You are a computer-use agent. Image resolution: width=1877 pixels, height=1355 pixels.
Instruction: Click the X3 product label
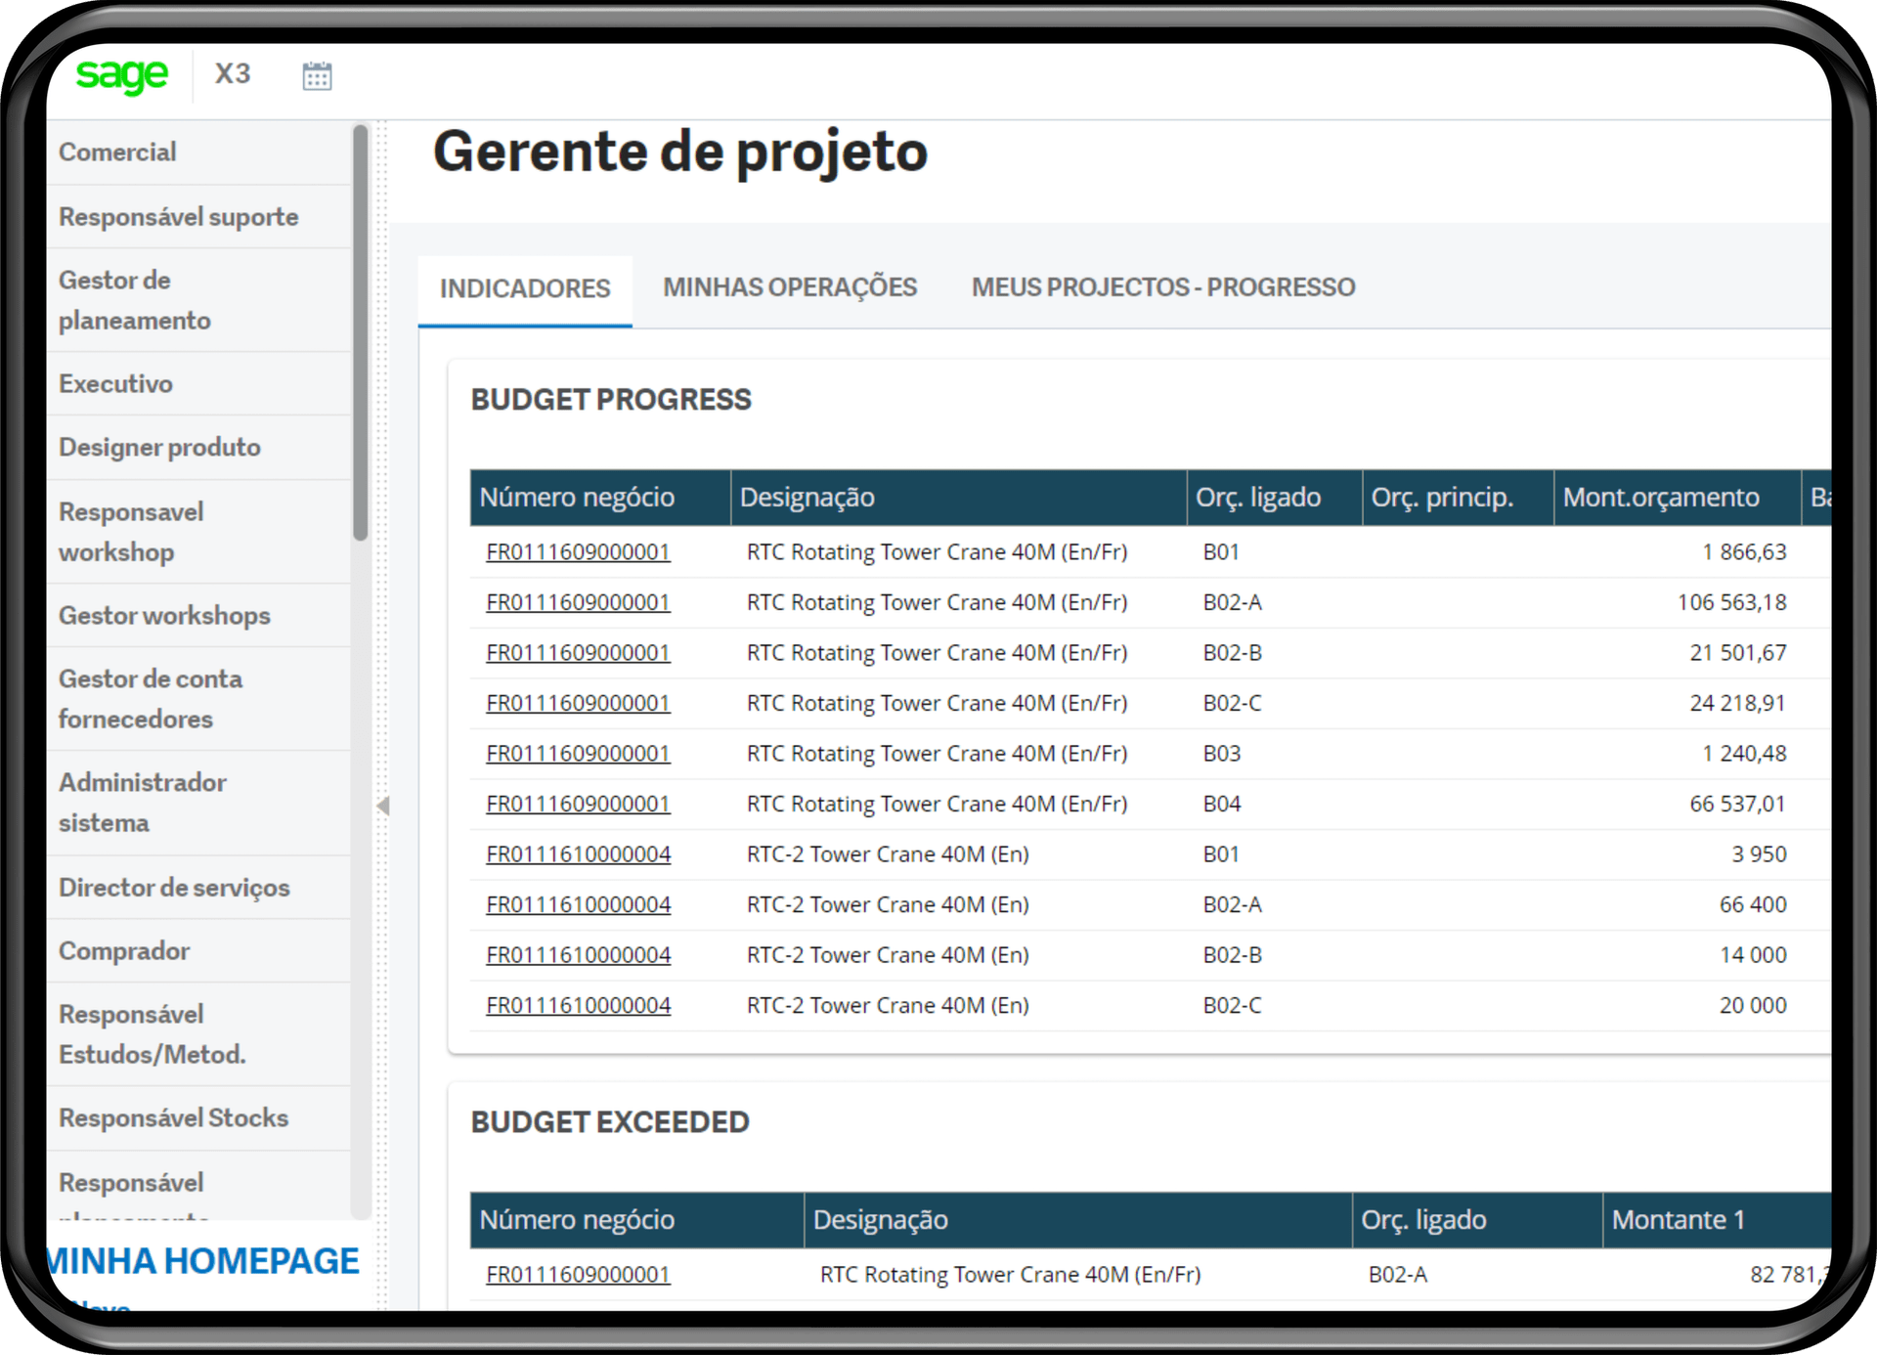tap(233, 74)
